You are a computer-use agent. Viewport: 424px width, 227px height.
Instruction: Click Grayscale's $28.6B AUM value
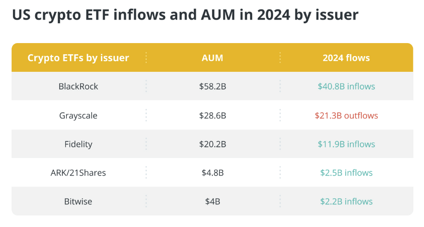pyautogui.click(x=212, y=115)
